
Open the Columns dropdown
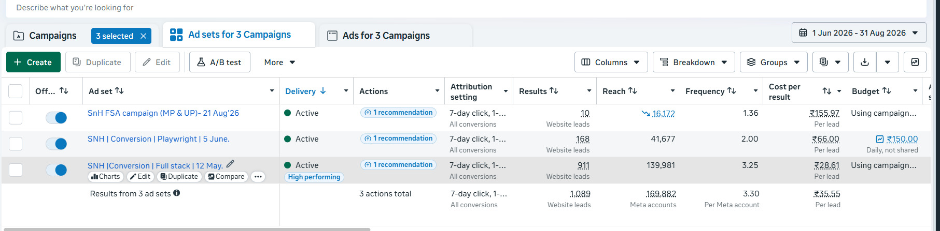(x=611, y=62)
